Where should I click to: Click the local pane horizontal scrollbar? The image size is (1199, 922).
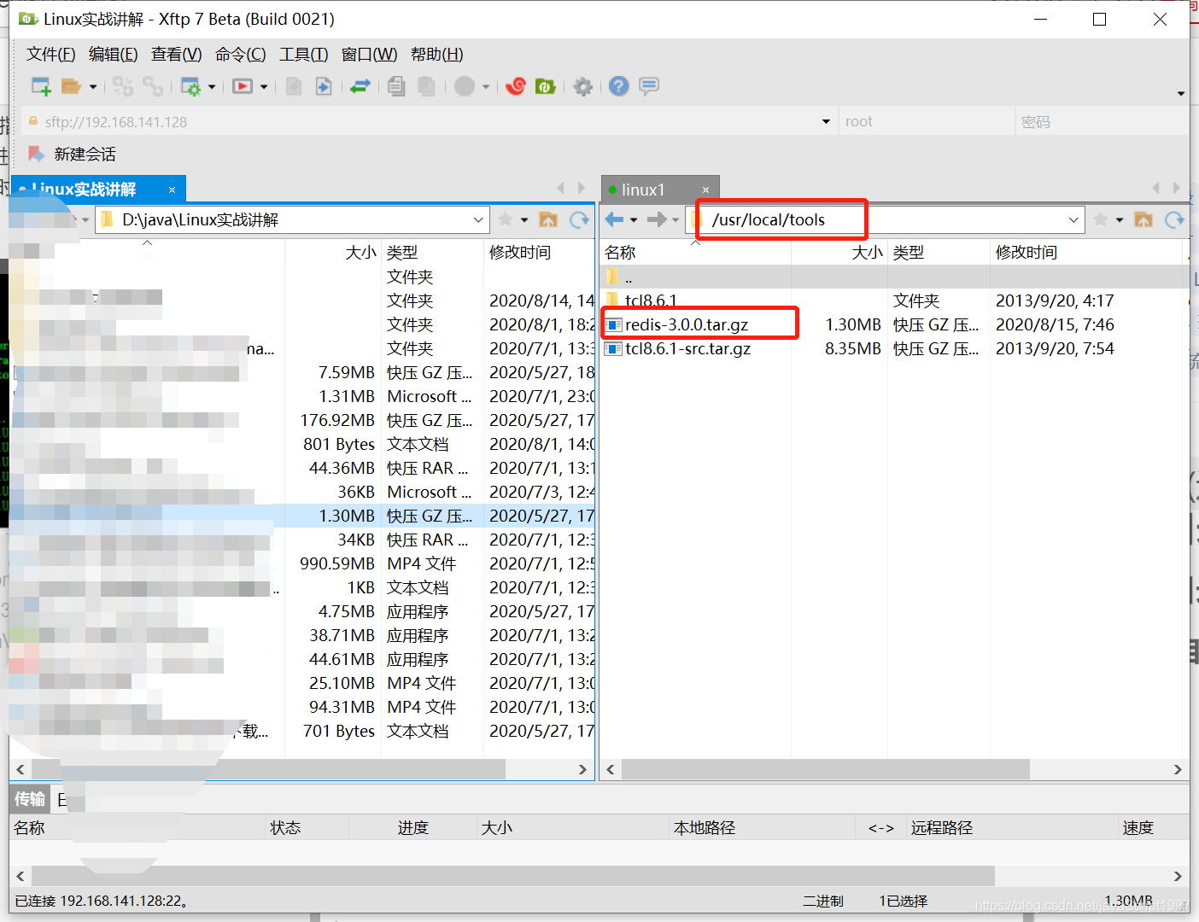[268, 769]
